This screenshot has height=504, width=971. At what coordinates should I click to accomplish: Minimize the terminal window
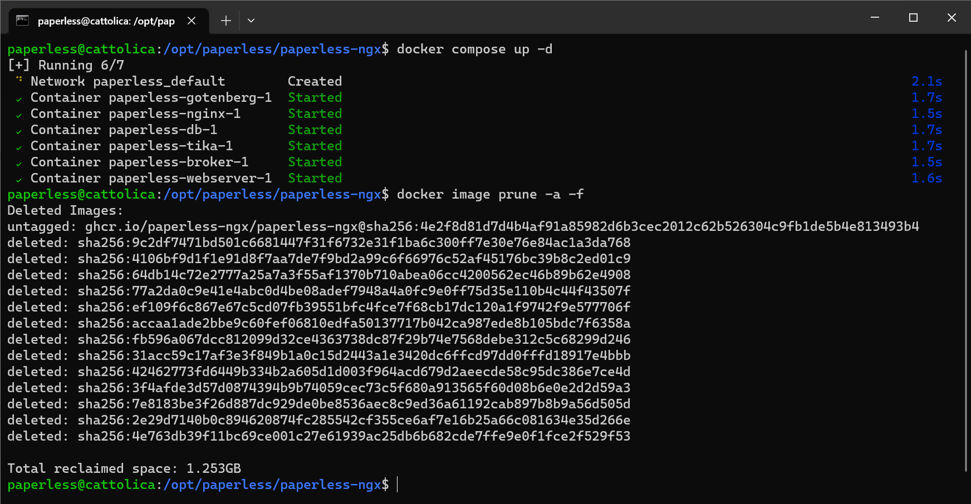coord(875,17)
